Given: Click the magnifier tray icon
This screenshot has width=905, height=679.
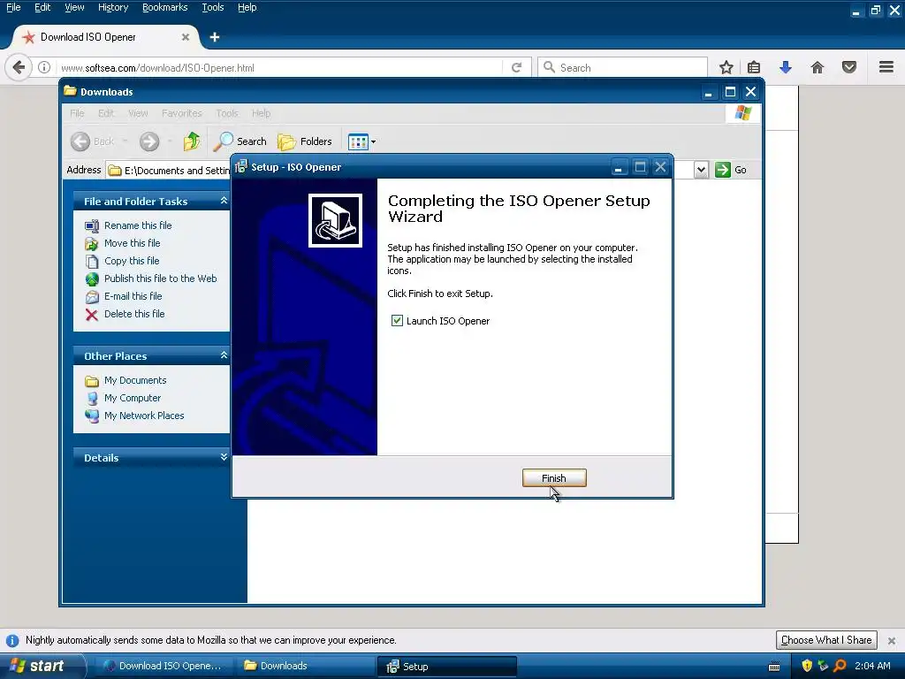Looking at the screenshot, I should (x=840, y=666).
